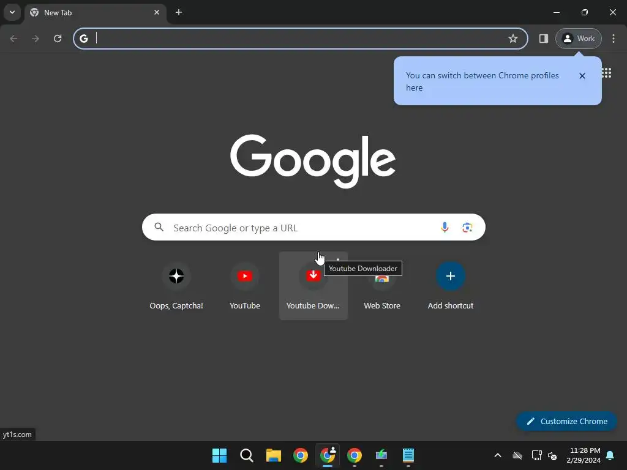Open File Explorer from taskbar
This screenshot has width=627, height=470.
pyautogui.click(x=274, y=455)
